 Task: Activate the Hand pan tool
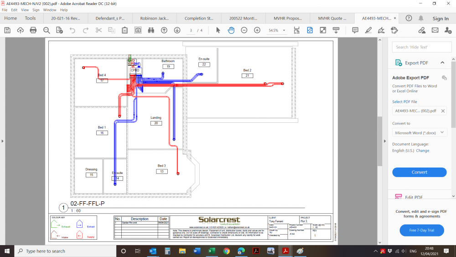click(231, 30)
